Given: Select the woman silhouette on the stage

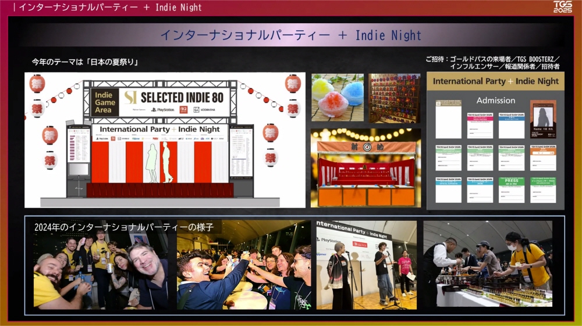Looking at the screenshot, I should [151, 163].
